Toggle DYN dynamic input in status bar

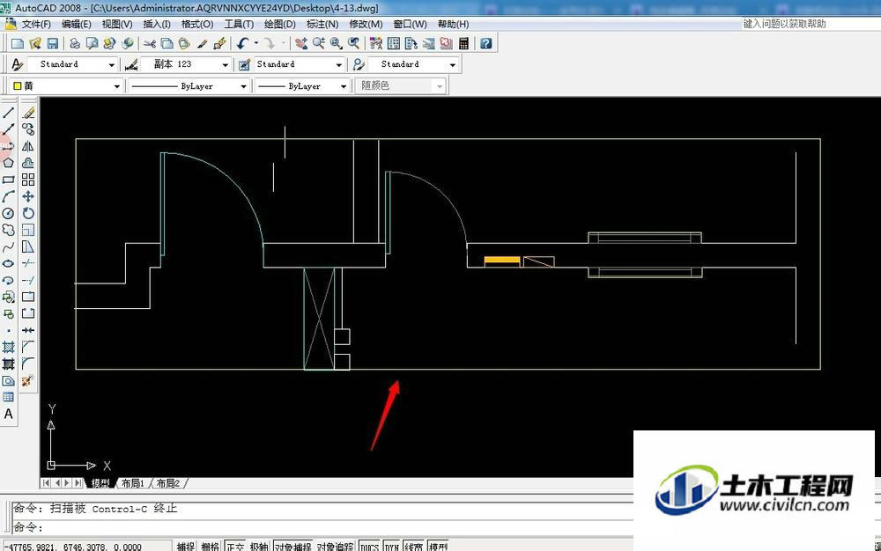coord(392,546)
